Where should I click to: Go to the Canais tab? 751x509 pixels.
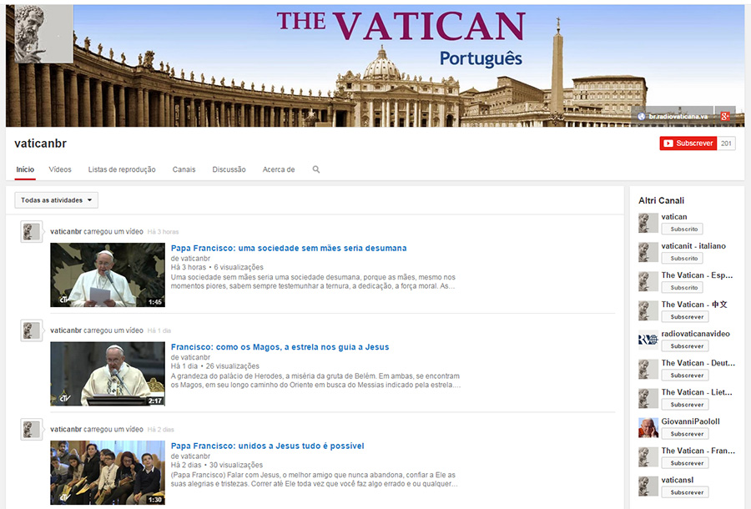[x=184, y=169]
